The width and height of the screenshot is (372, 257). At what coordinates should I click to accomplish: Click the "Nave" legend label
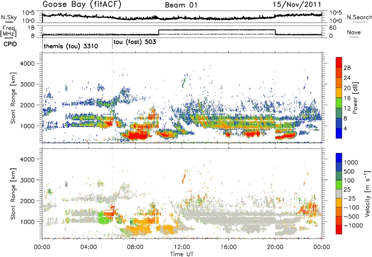click(354, 32)
